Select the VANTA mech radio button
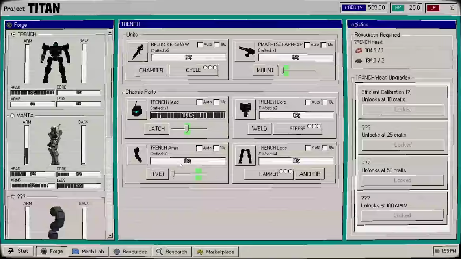Viewport: 461px width, 259px height. pyautogui.click(x=13, y=115)
